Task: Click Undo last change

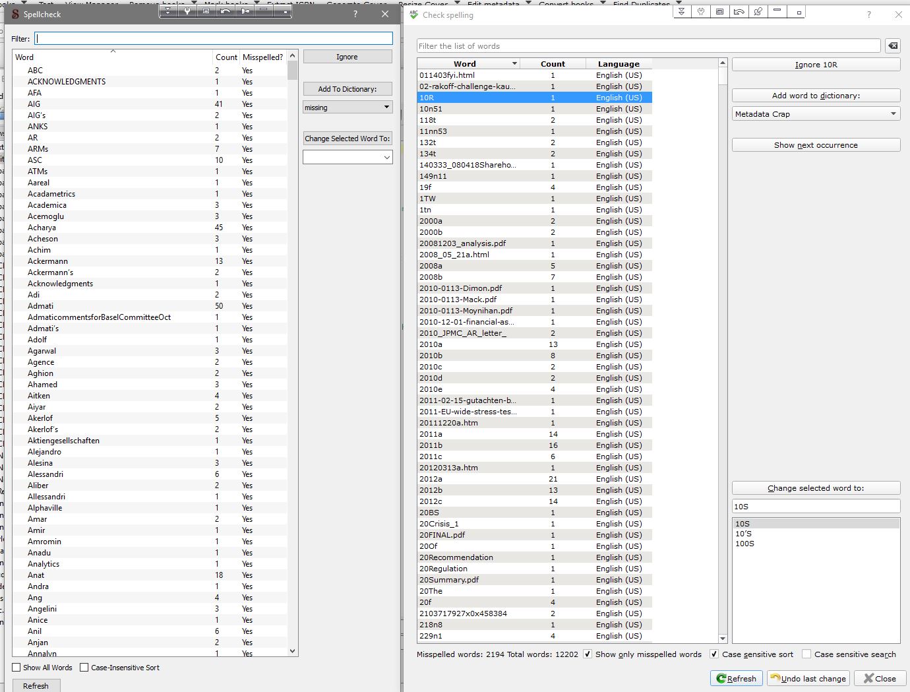Action: (808, 678)
